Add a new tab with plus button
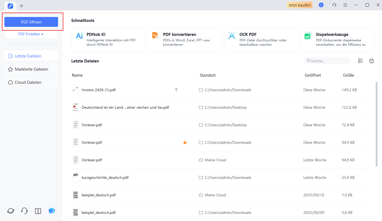 (x=21, y=6)
